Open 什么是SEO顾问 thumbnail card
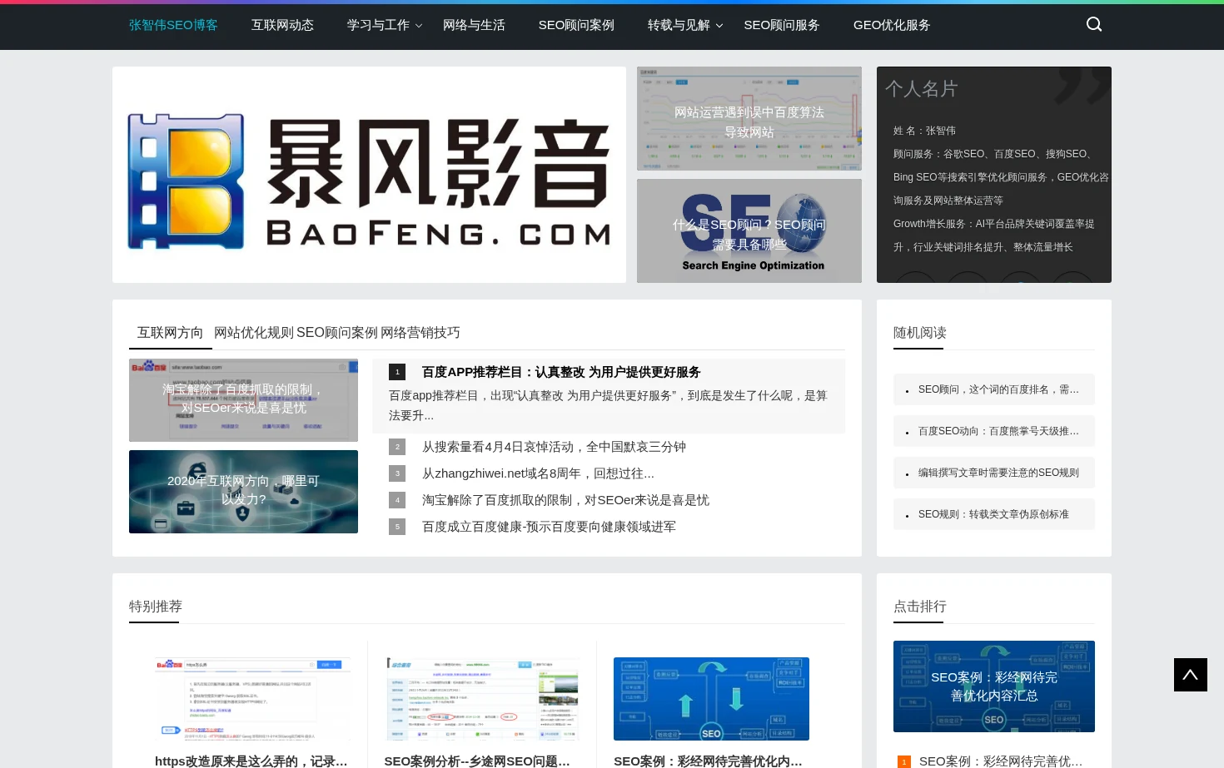1224x768 pixels. (x=749, y=230)
